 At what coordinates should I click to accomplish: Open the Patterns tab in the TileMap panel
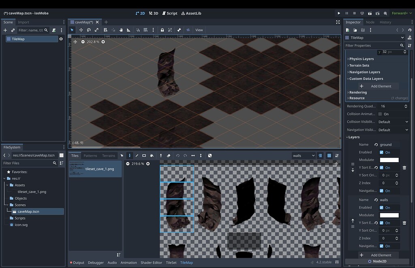(90, 155)
